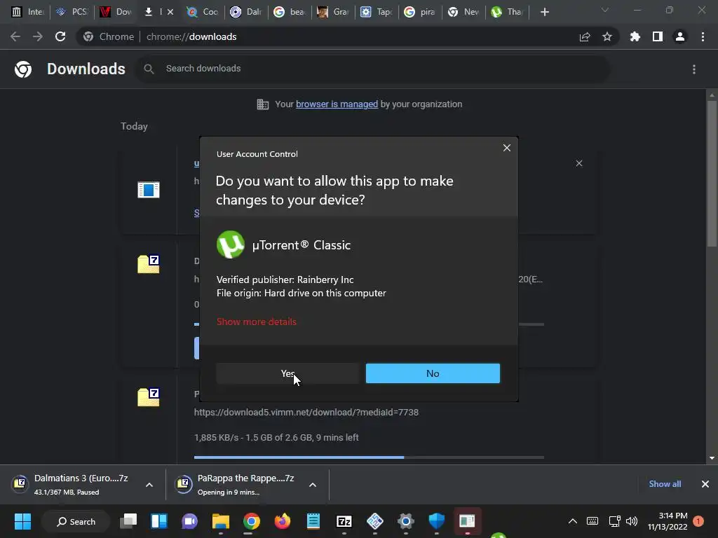Open Show more details link in UAC dialog
Viewport: 718px width, 538px height.
tap(257, 322)
